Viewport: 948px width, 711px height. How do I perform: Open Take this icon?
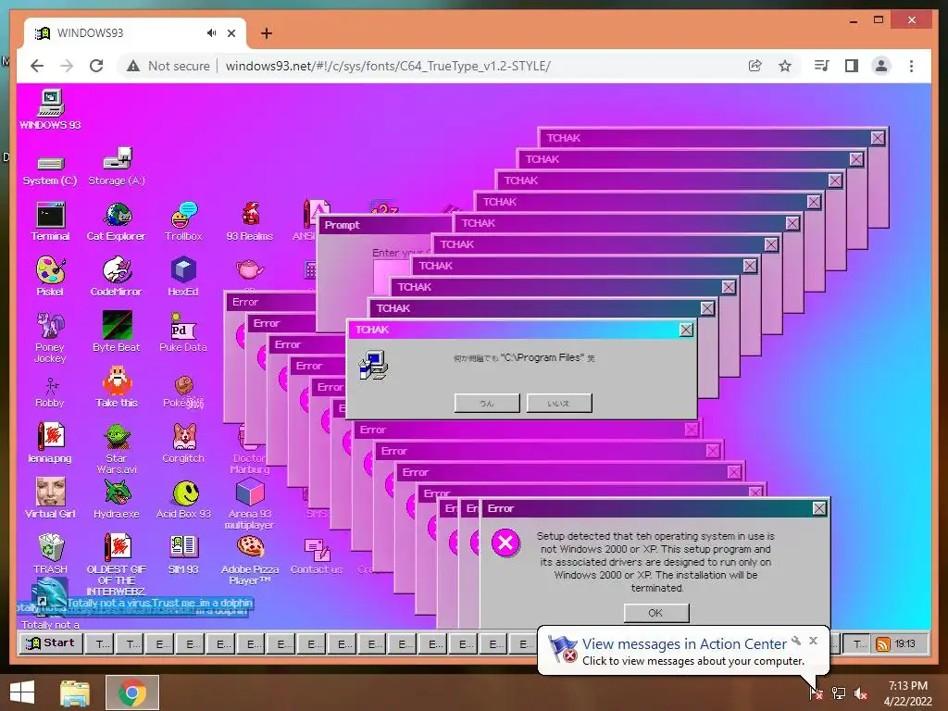coord(117,388)
